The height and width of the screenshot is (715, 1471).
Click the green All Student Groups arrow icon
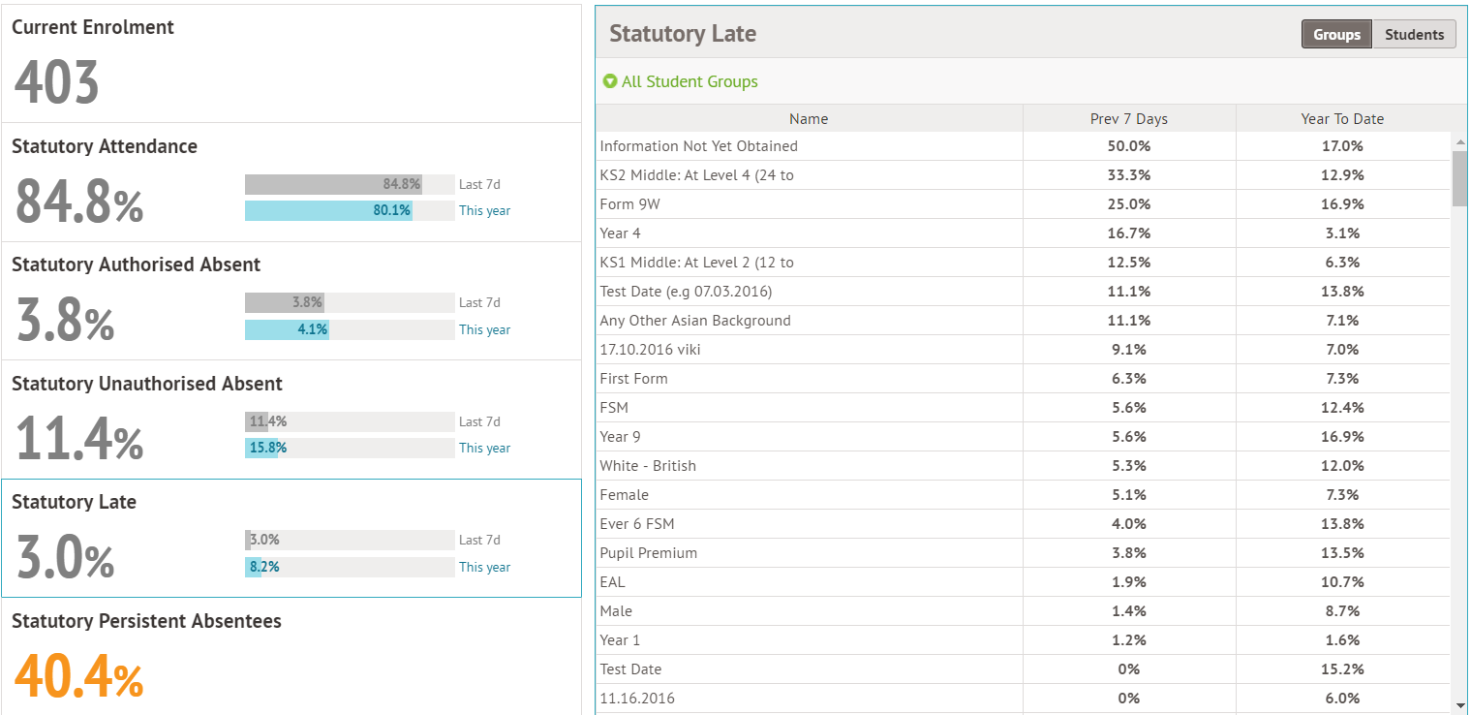[x=609, y=82]
